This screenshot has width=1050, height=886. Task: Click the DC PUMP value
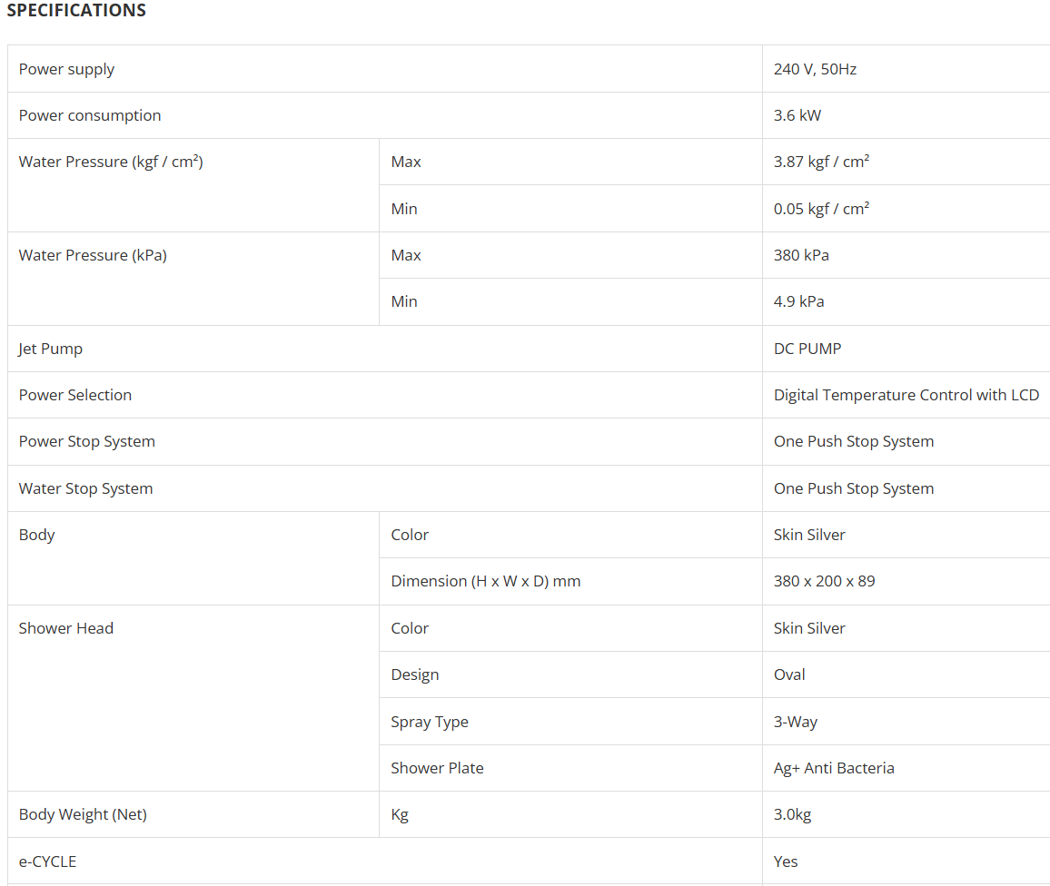[807, 349]
